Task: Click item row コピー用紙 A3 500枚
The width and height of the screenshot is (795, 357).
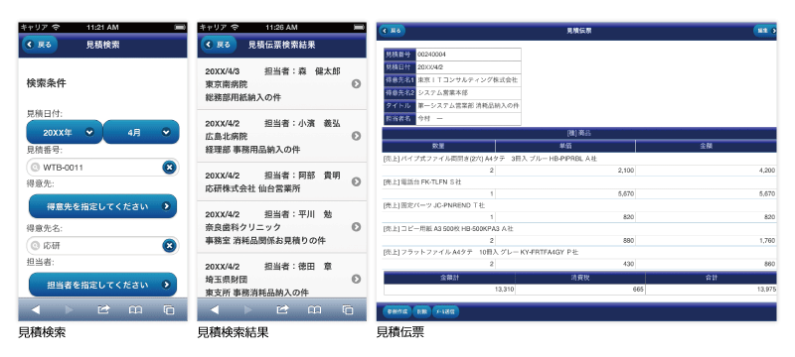Action: point(579,228)
